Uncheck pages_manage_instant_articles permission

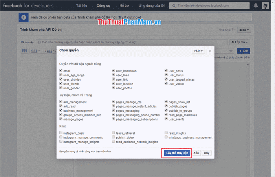pos(114,106)
